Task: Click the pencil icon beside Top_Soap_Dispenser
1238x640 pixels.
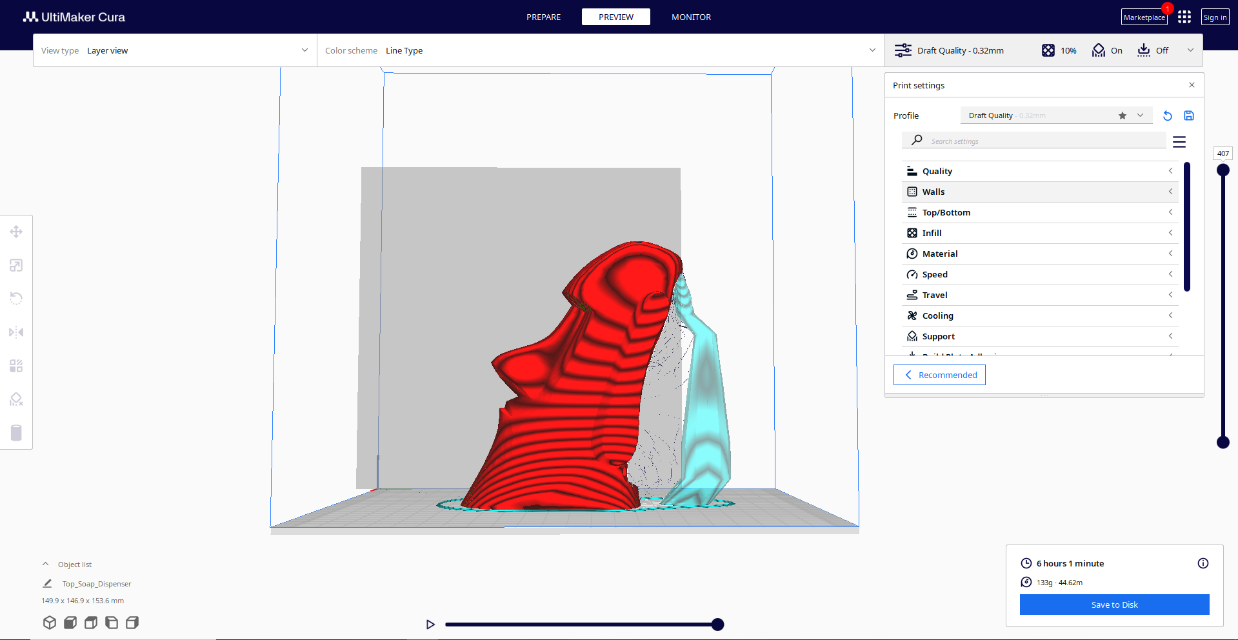Action: 47,583
